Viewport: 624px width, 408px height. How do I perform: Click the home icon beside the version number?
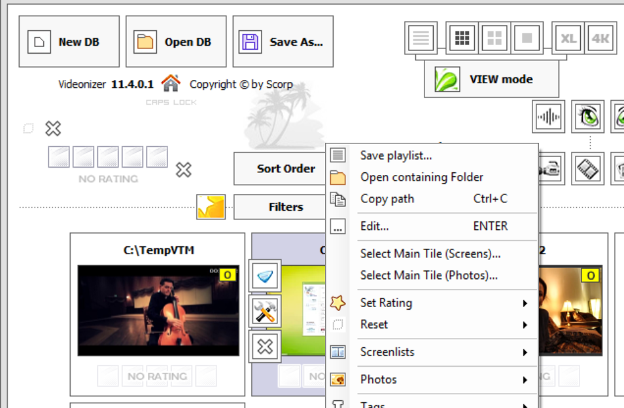(x=171, y=84)
